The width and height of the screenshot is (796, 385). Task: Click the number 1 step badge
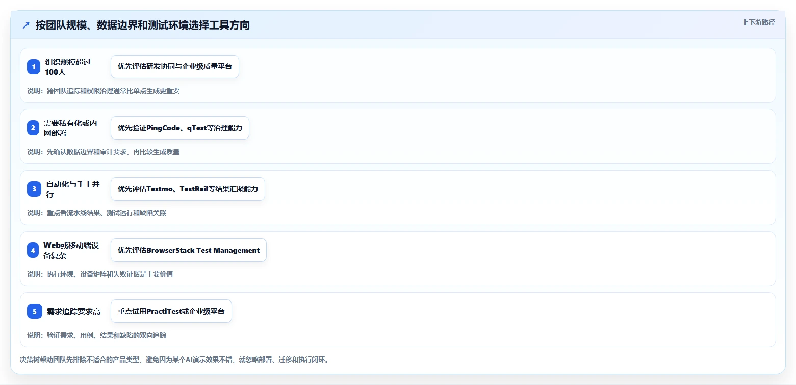[34, 67]
